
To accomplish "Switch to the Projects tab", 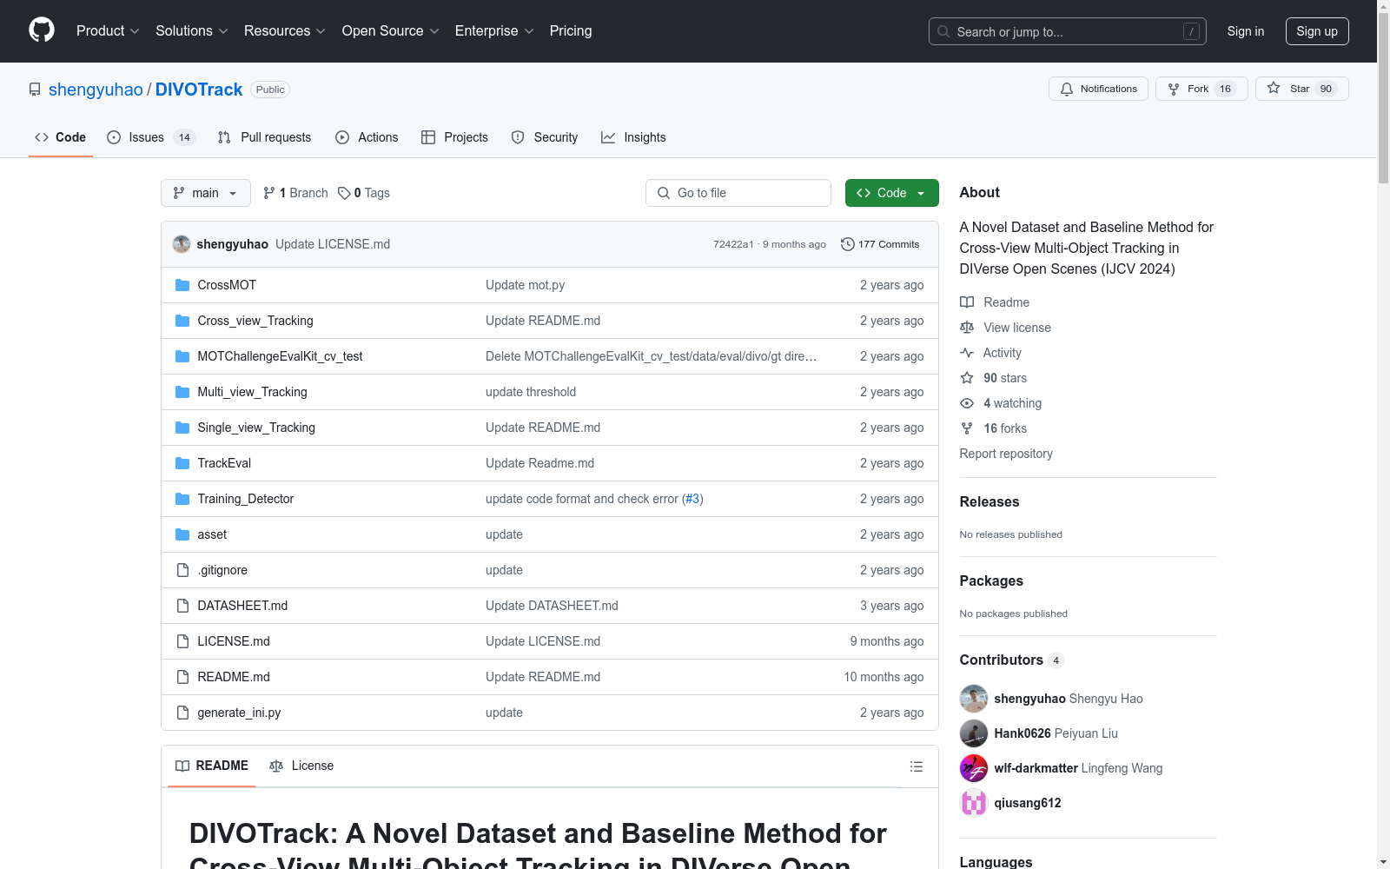I will click(454, 137).
